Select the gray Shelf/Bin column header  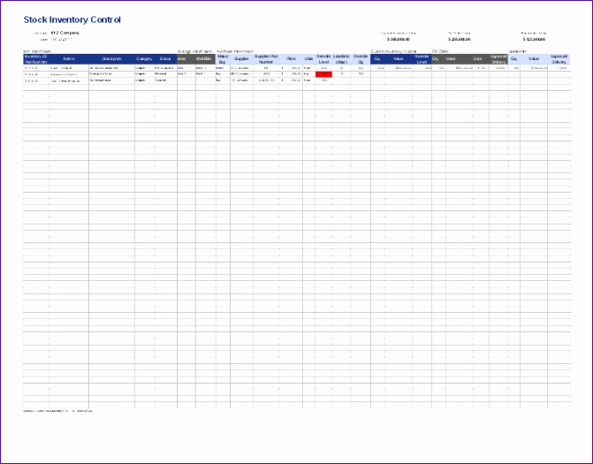[205, 58]
